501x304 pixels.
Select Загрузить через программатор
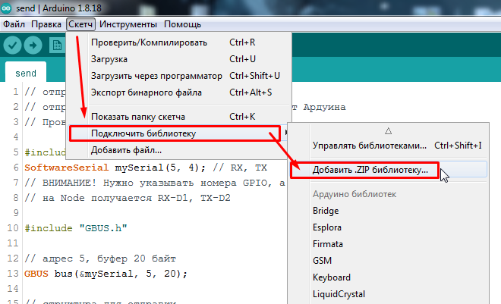click(179, 76)
